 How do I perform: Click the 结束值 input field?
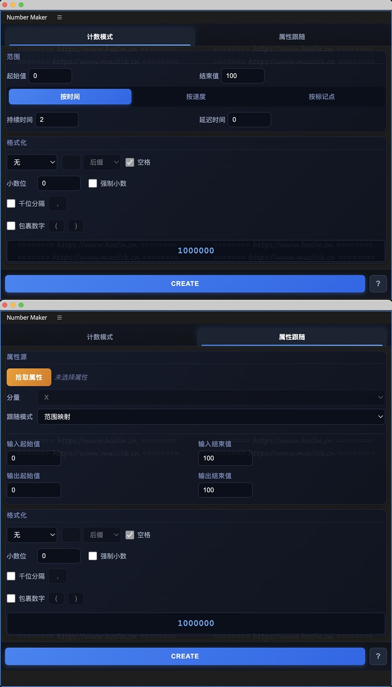click(x=243, y=76)
